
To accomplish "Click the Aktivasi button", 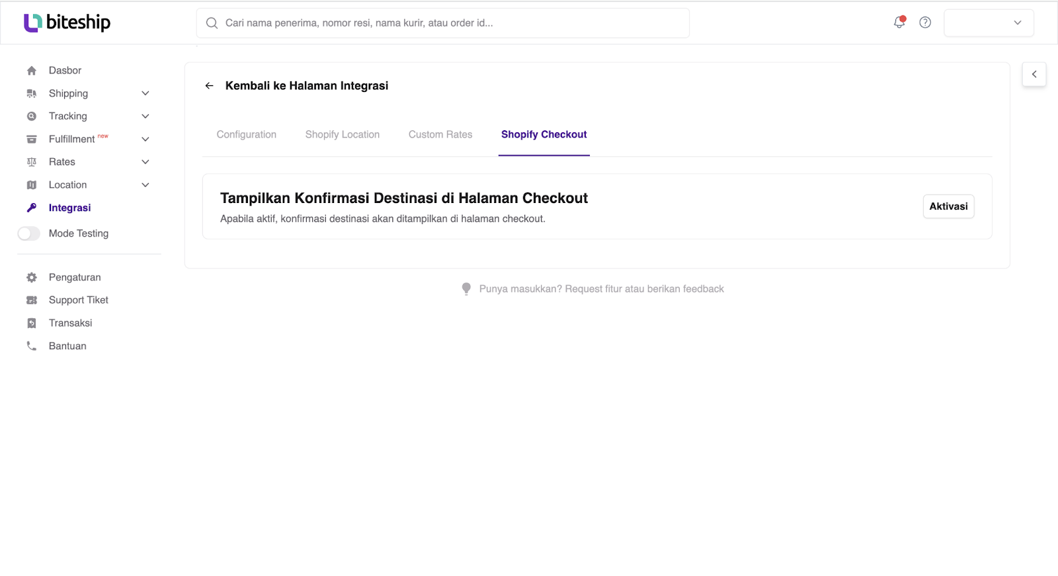I will 949,206.
